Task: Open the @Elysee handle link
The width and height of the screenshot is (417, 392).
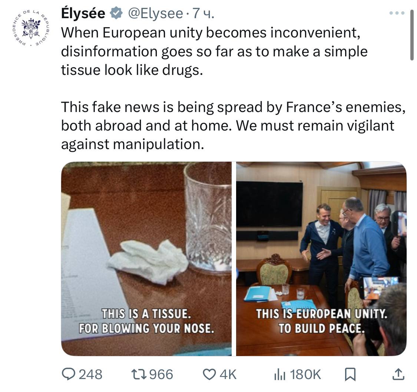Action: (156, 14)
